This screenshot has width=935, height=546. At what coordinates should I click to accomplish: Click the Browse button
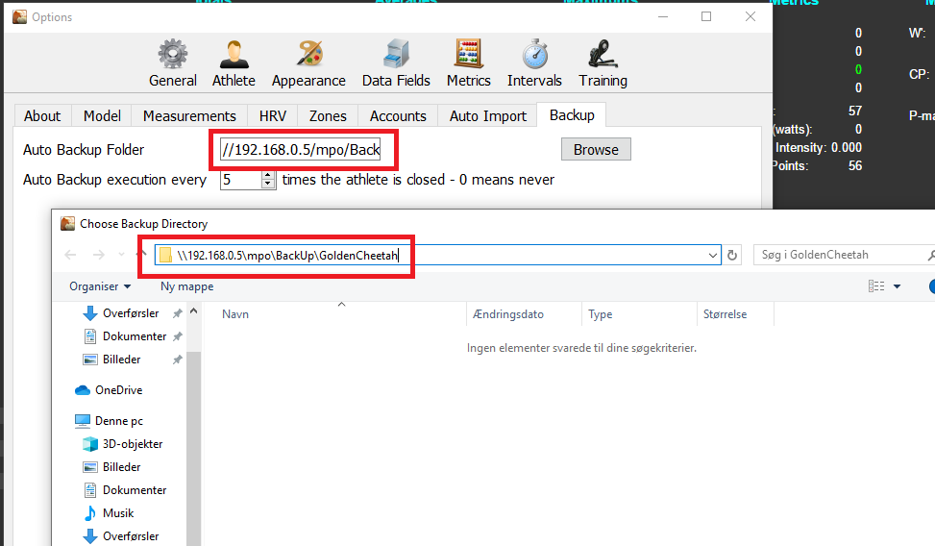596,149
